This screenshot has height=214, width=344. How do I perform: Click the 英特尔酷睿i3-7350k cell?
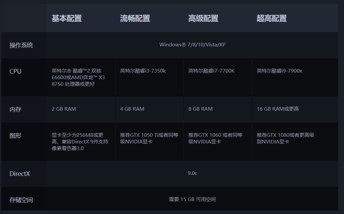coord(143,71)
